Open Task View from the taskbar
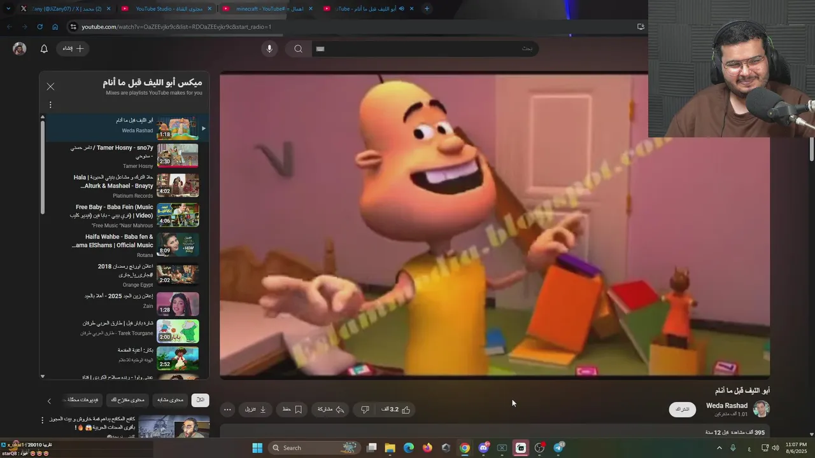The width and height of the screenshot is (815, 458). click(x=372, y=448)
